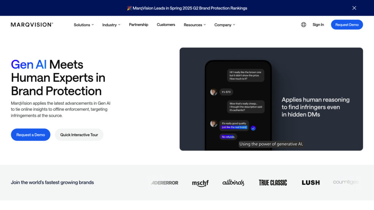Open the language globe icon
Image resolution: width=374 pixels, height=210 pixels.
click(304, 25)
